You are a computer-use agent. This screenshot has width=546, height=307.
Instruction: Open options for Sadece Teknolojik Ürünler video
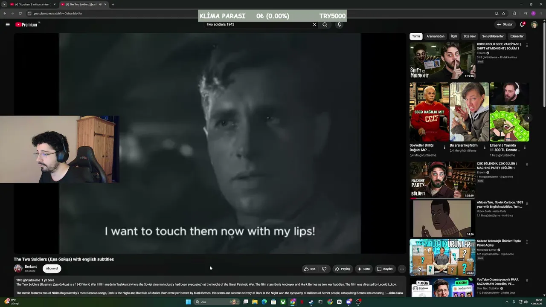527,242
